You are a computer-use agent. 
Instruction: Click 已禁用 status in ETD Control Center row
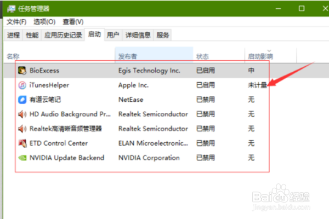point(206,143)
